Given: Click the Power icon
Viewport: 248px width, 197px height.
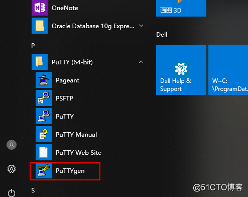Looking at the screenshot, I should pyautogui.click(x=12, y=193).
